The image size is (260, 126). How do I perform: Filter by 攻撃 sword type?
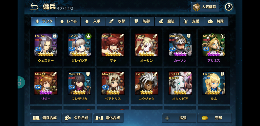point(118,21)
